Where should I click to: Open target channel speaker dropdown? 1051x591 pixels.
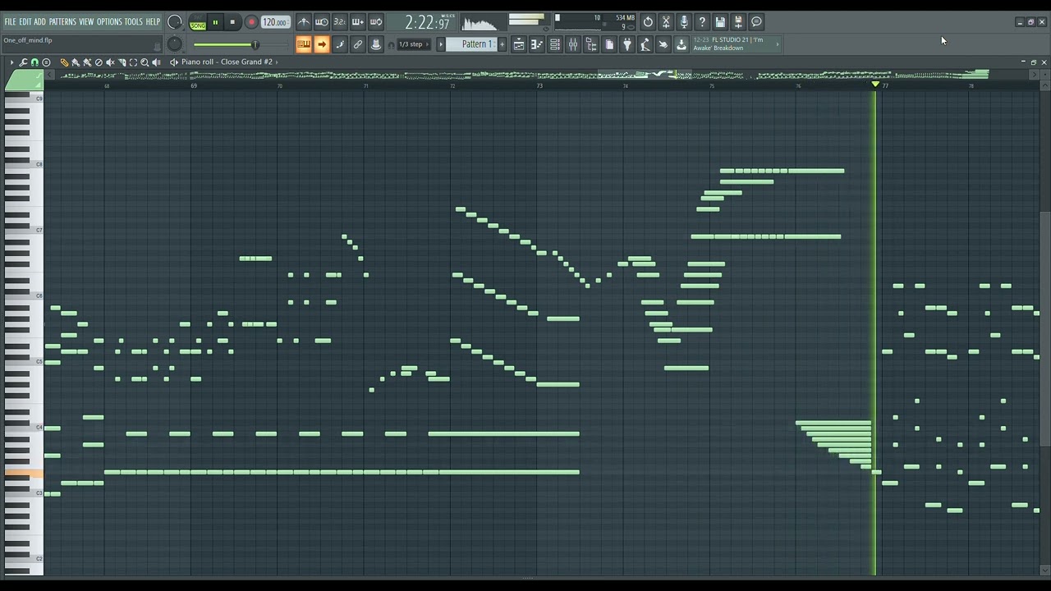pyautogui.click(x=173, y=62)
